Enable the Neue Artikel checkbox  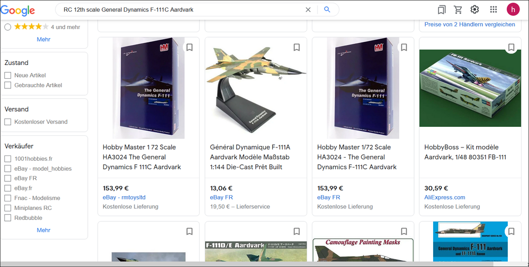8,75
